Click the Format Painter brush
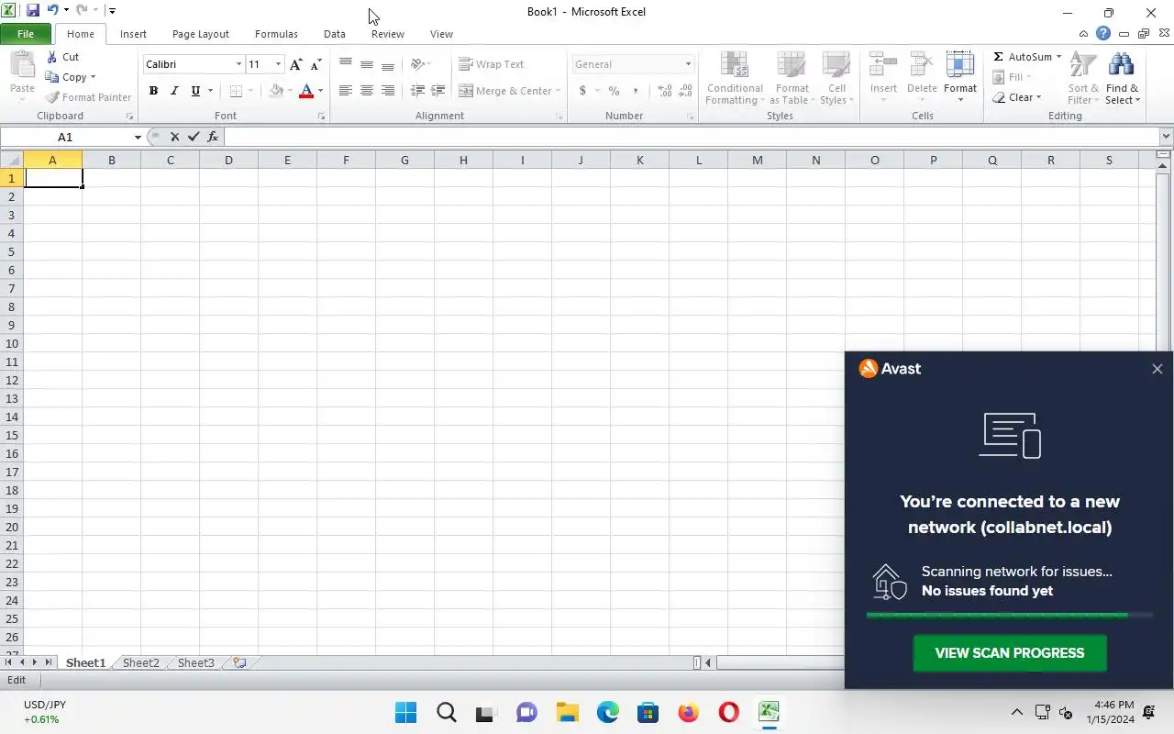The image size is (1174, 734). [52, 97]
